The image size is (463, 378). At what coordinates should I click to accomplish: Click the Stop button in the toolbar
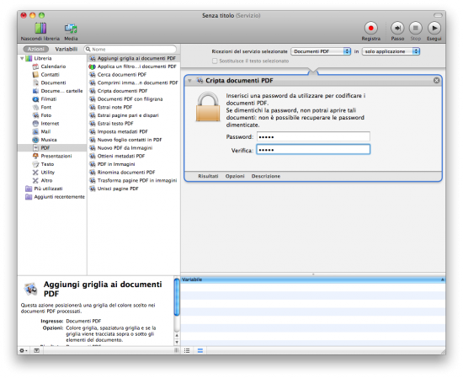416,29
